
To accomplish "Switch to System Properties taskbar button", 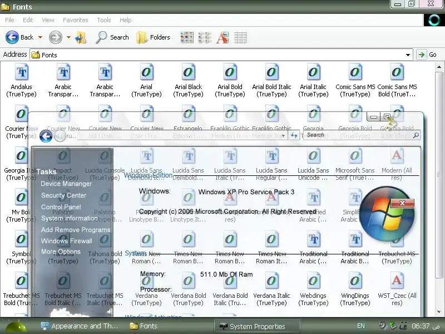I will tap(257, 326).
